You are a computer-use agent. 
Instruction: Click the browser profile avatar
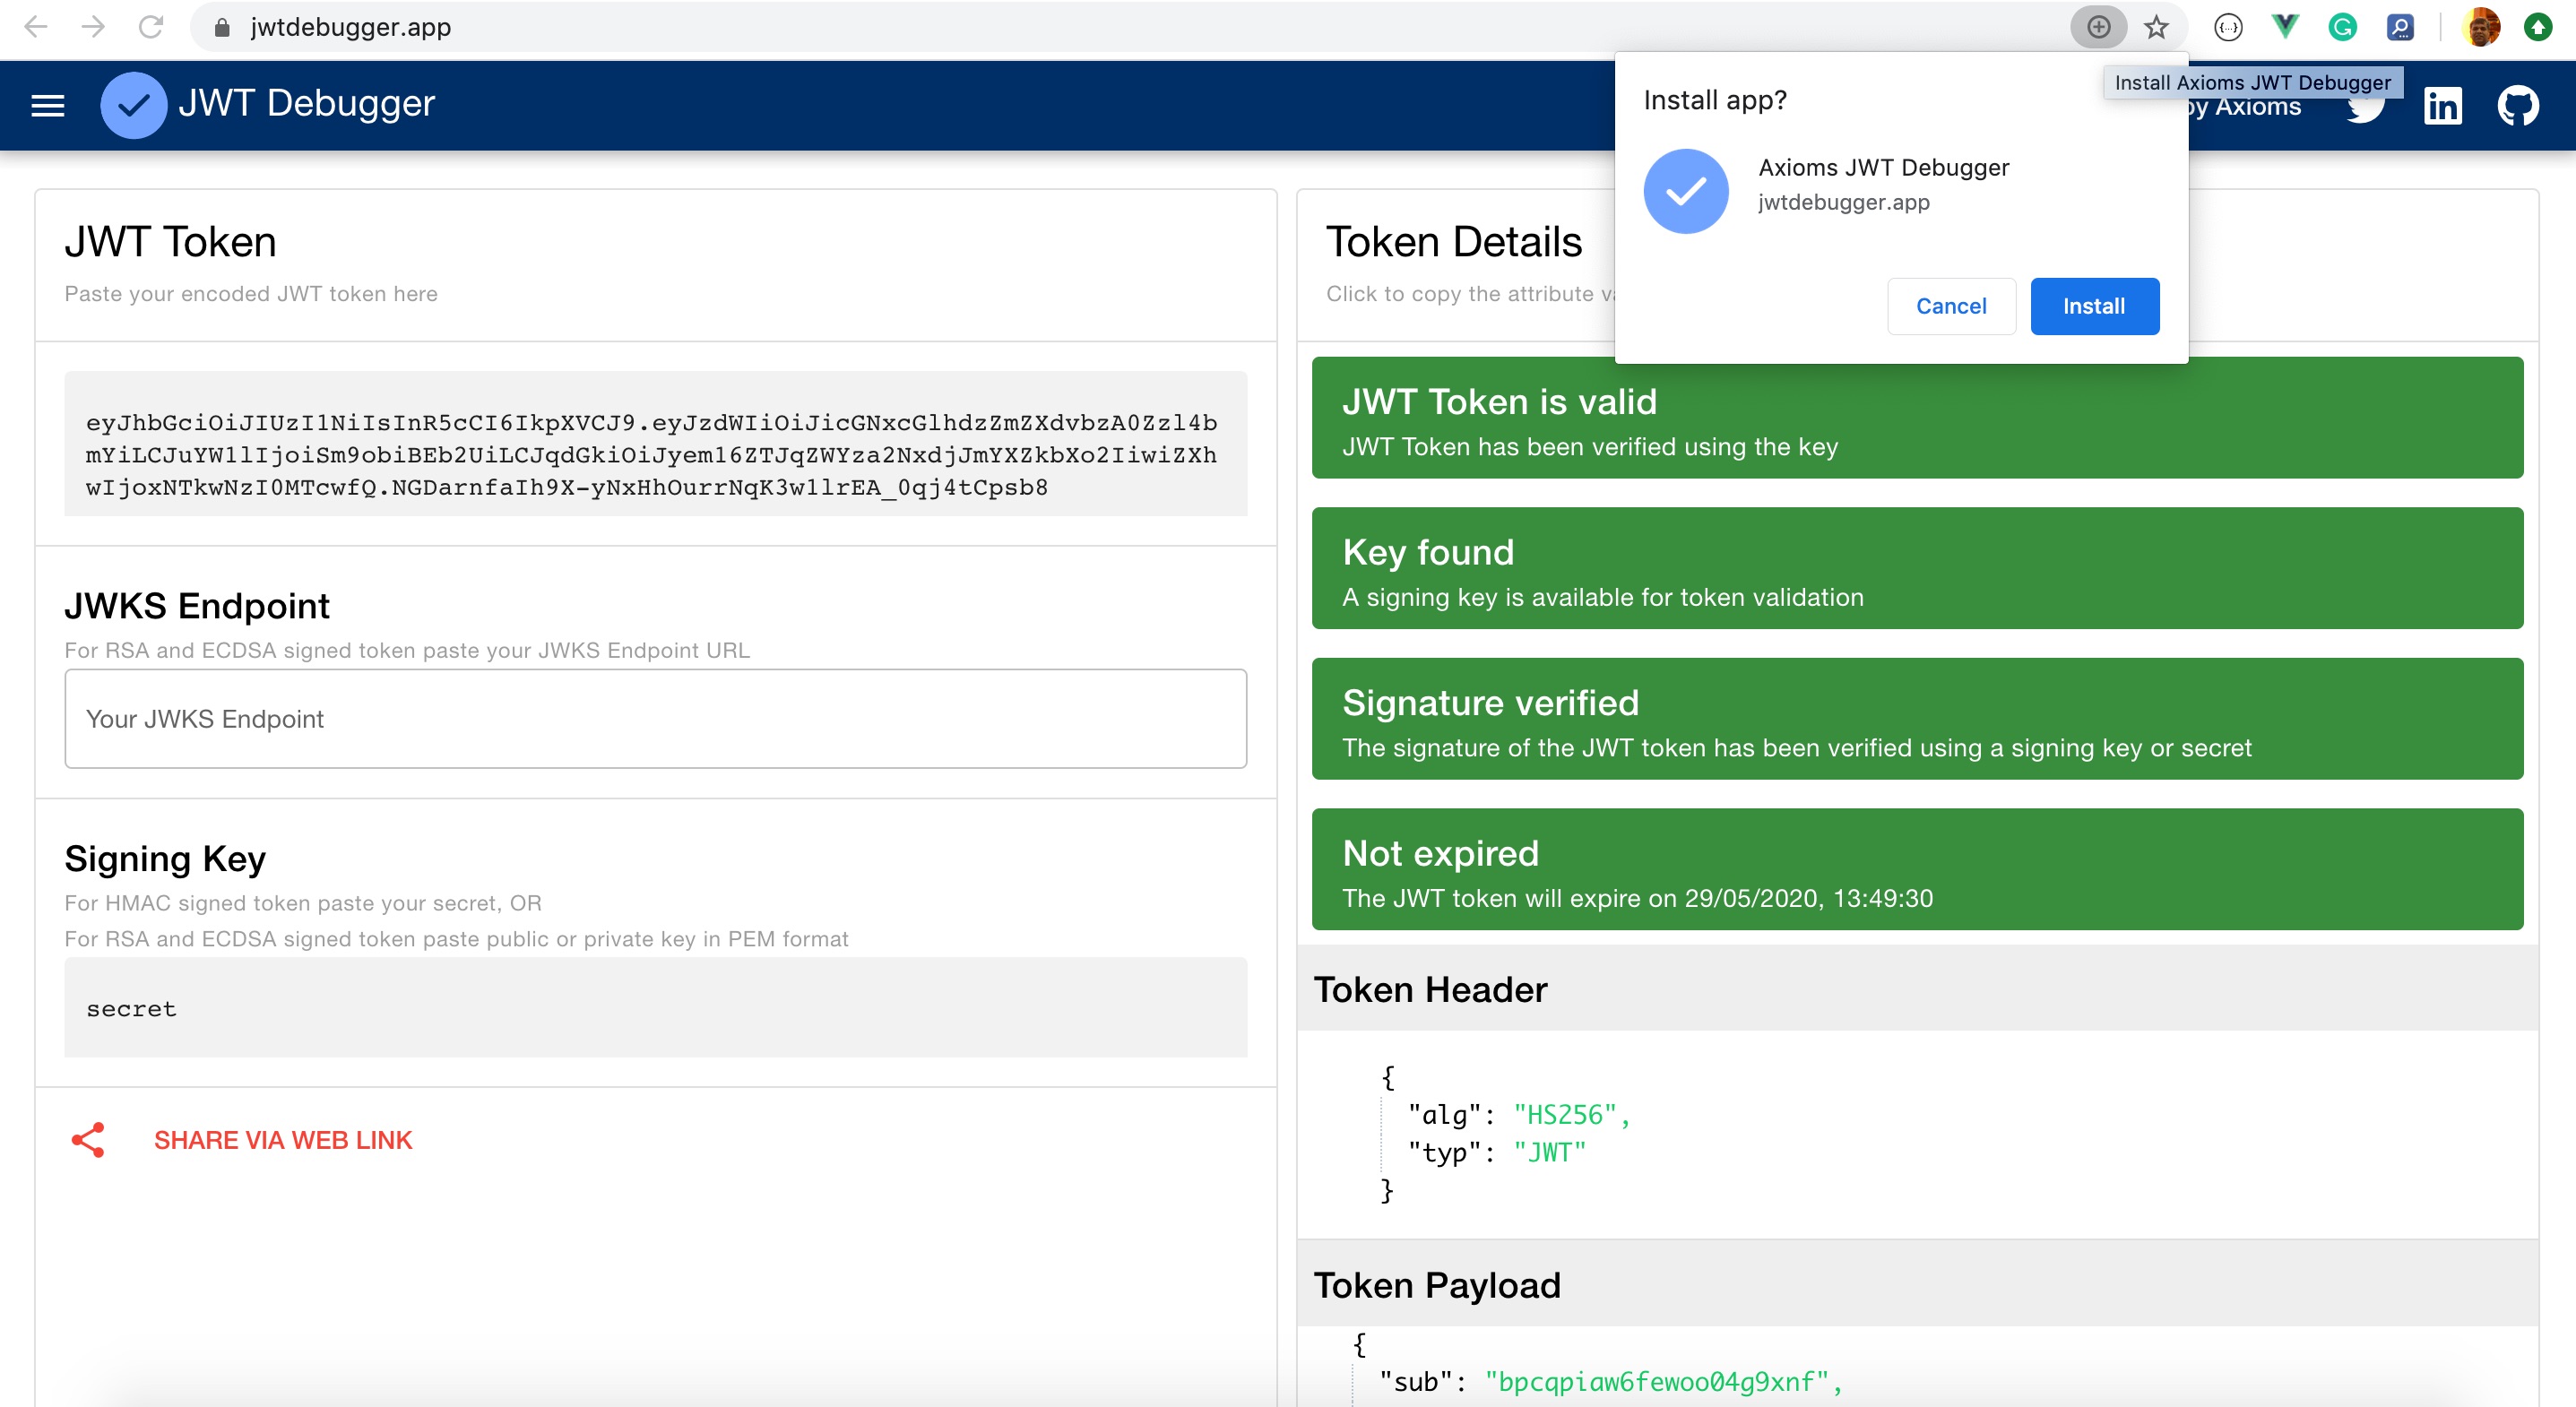(x=2481, y=27)
